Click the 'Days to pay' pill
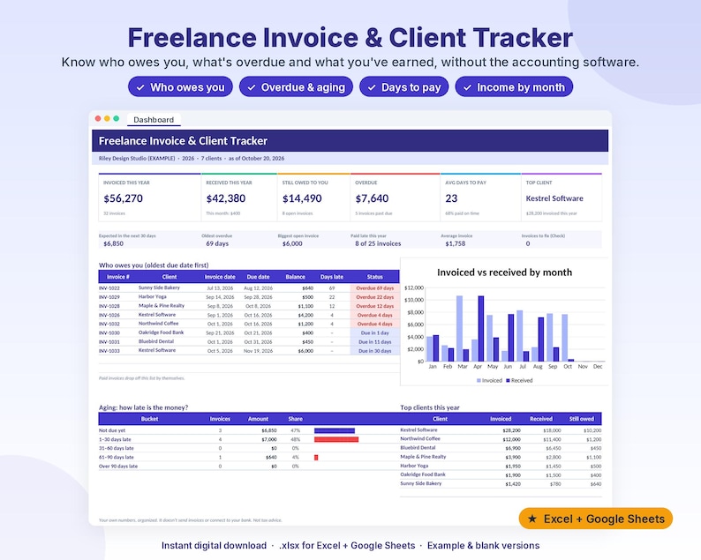The height and width of the screenshot is (560, 701). coord(403,87)
